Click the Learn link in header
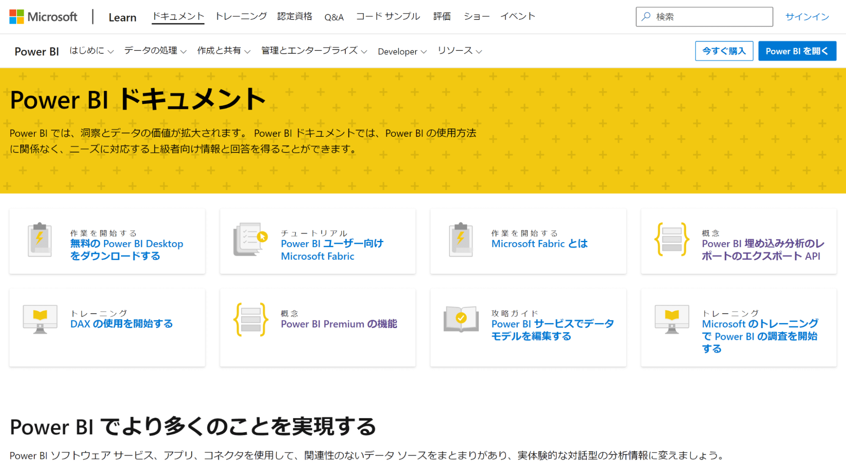Viewport: 846px width, 472px height. pyautogui.click(x=122, y=17)
